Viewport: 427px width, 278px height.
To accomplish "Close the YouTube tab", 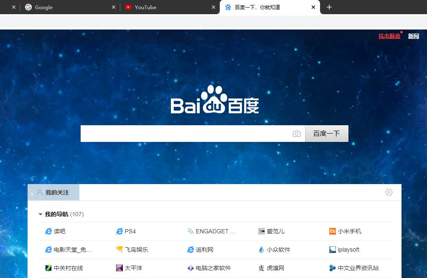I will click(x=213, y=7).
